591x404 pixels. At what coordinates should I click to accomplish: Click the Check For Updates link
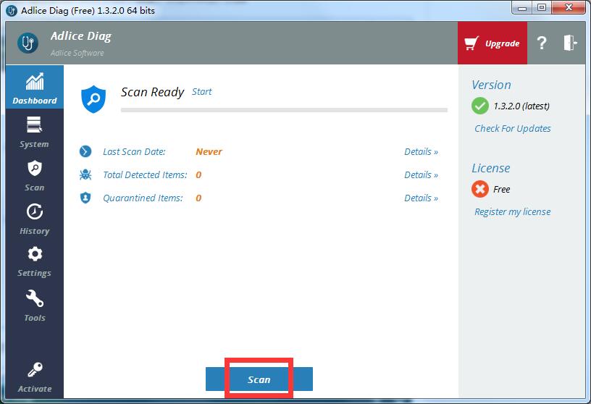[513, 128]
